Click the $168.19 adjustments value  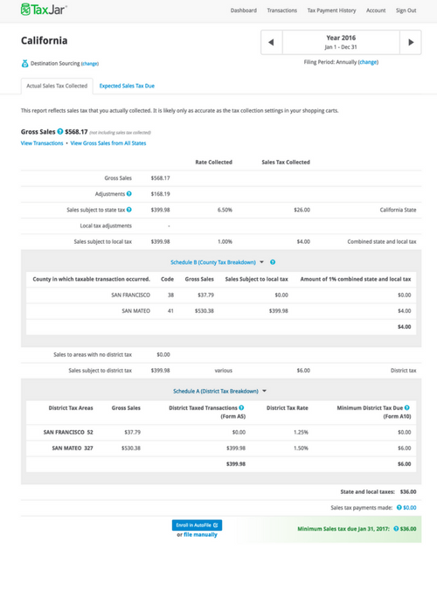pyautogui.click(x=160, y=194)
